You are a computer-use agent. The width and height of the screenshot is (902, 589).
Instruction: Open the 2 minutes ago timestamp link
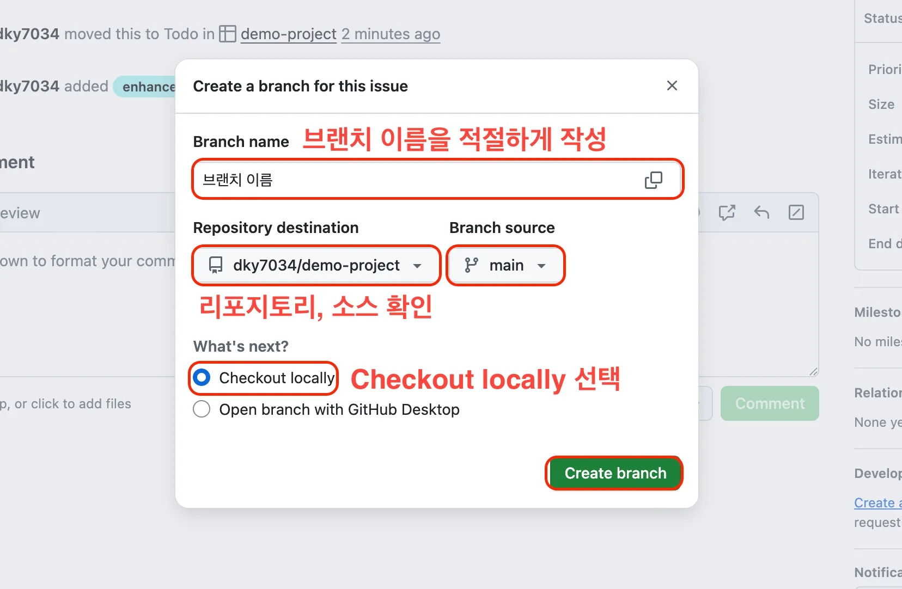pyautogui.click(x=391, y=34)
